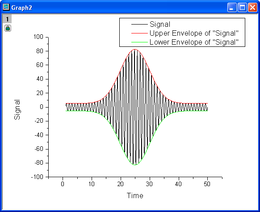260x212 pixels.
Task: Click y-axis tick label 80
Action: click(x=40, y=51)
